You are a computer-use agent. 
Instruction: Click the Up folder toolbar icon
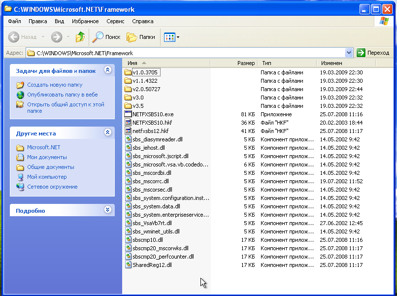point(80,37)
